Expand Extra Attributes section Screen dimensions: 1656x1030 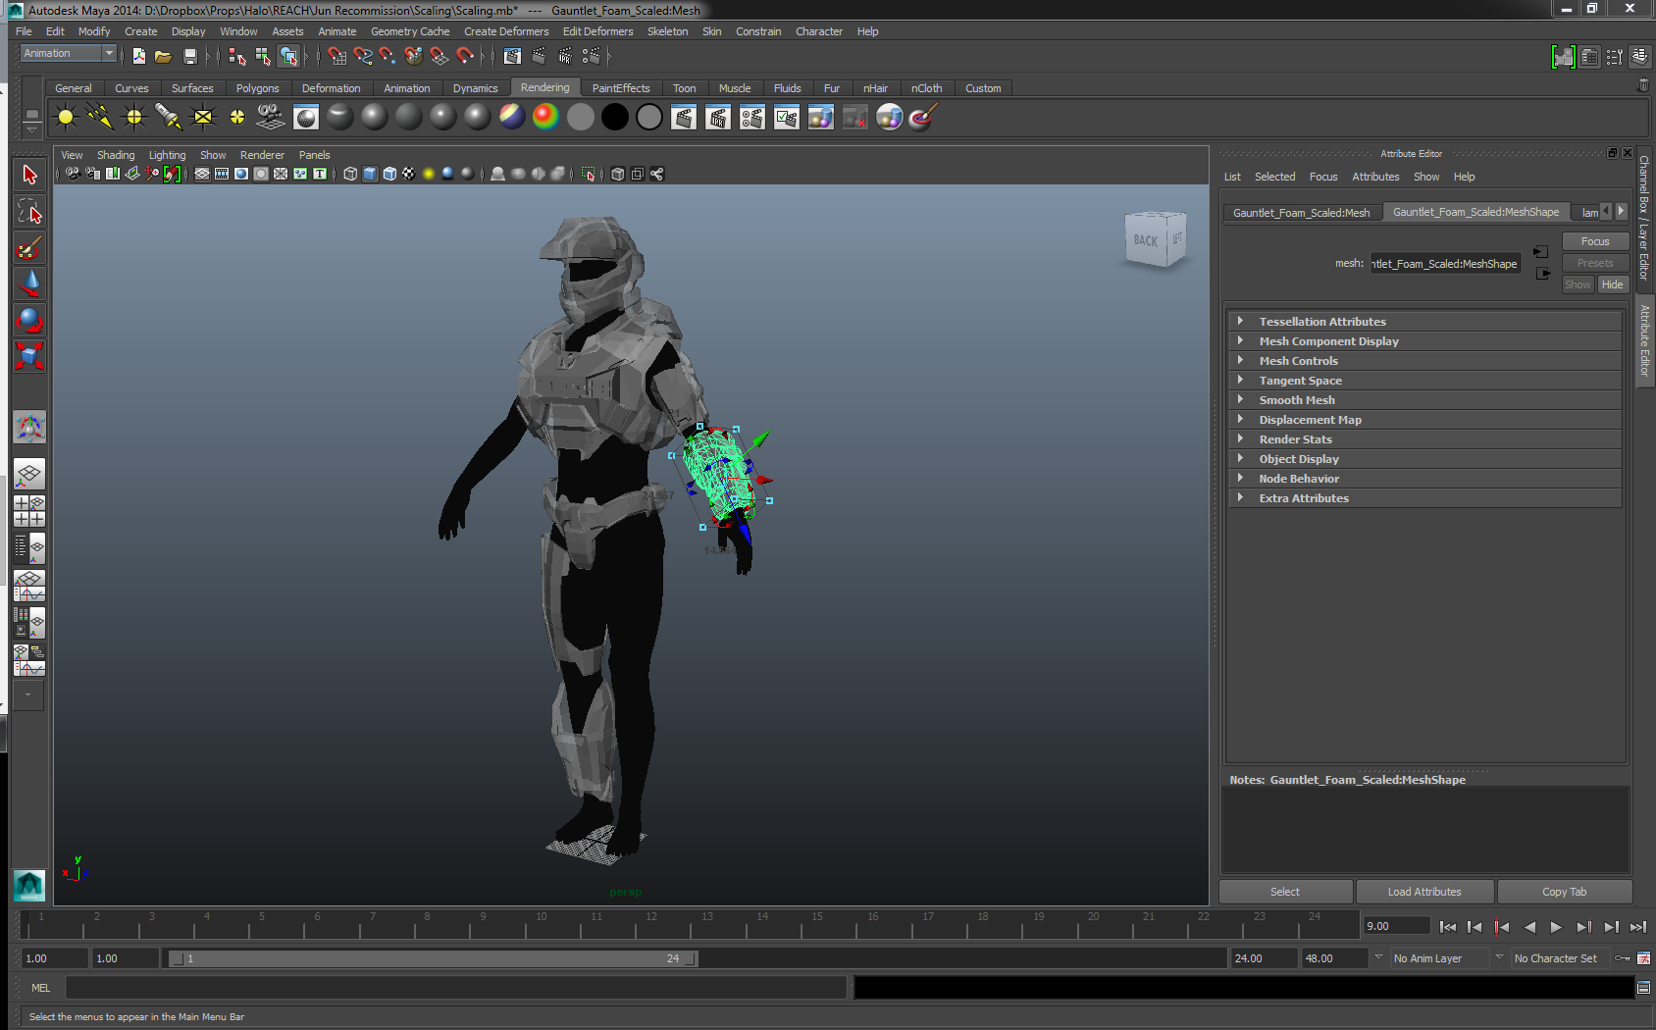1424,498
